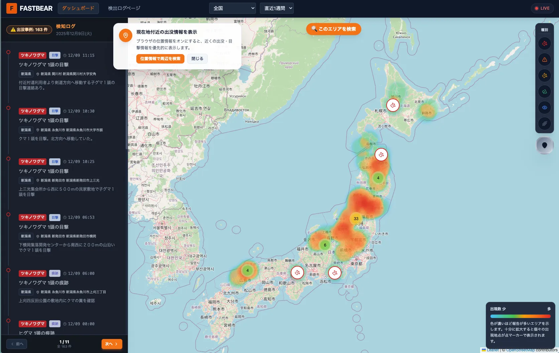The width and height of the screenshot is (559, 353).
Task: Dismiss the popup with 閉じる
Action: pyautogui.click(x=197, y=59)
